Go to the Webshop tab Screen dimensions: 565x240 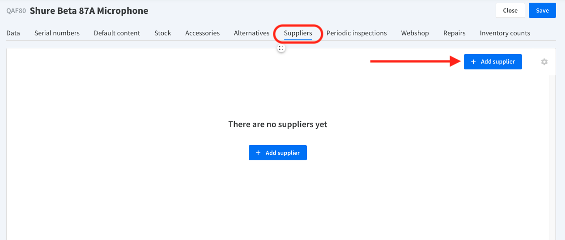tap(415, 33)
